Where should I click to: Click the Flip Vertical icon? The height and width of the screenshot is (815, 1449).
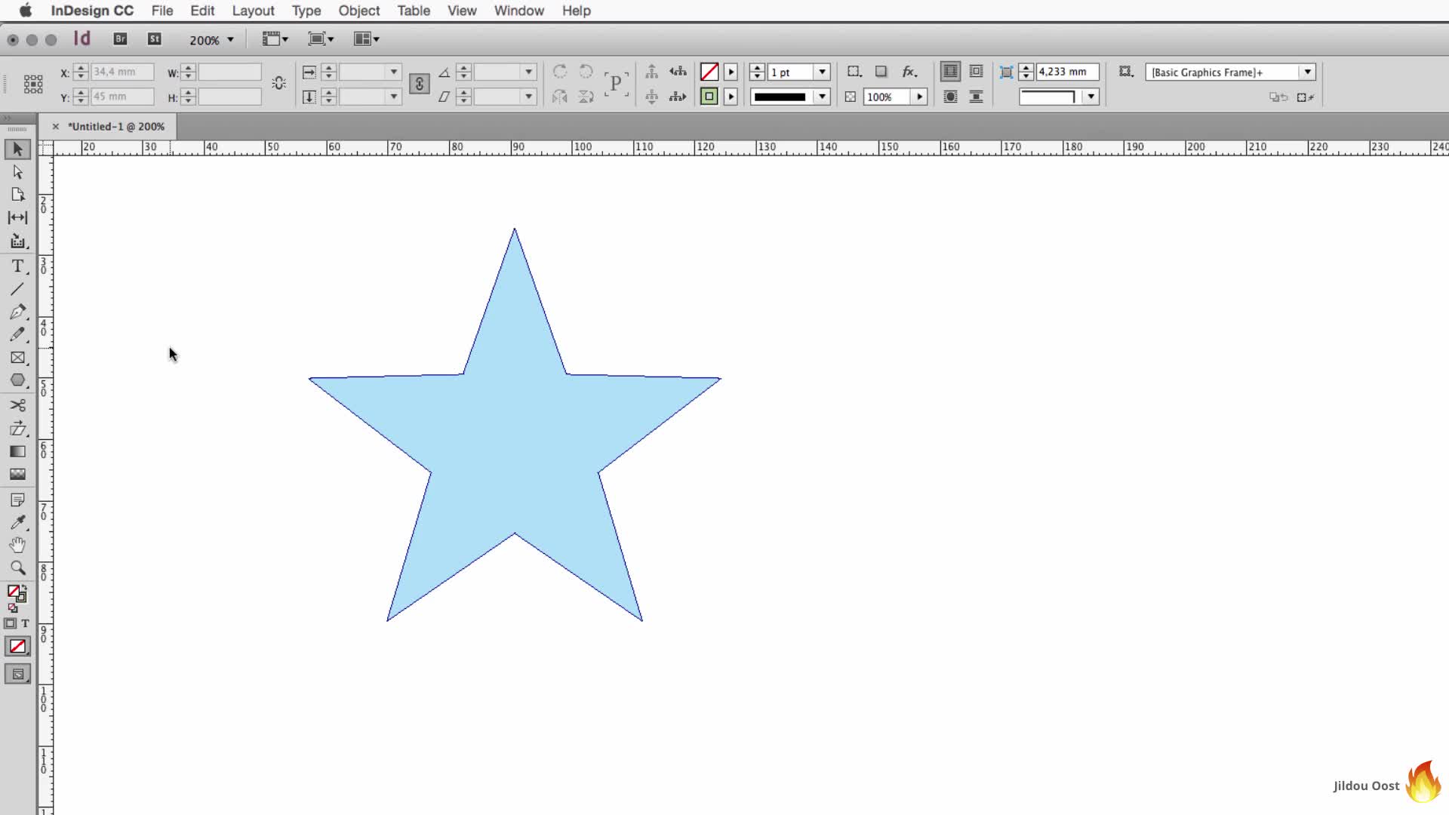pos(586,97)
